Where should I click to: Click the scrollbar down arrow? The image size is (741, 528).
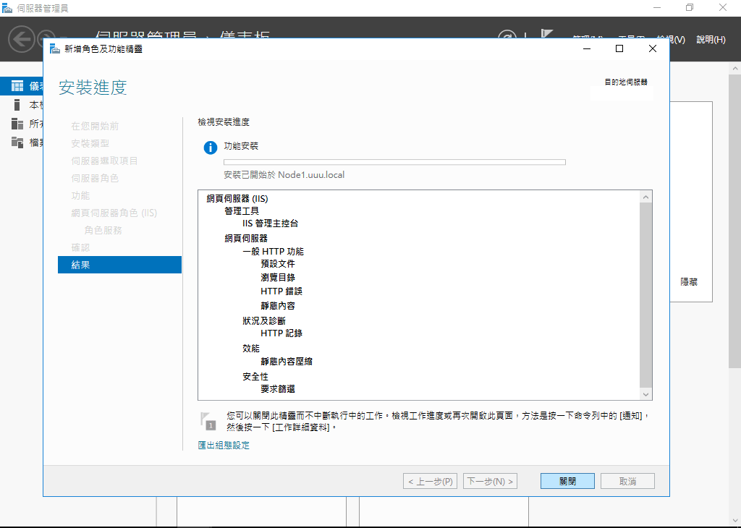tap(646, 393)
